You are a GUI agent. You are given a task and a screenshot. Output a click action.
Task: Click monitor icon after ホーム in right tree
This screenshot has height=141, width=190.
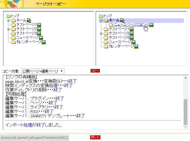point(122,20)
